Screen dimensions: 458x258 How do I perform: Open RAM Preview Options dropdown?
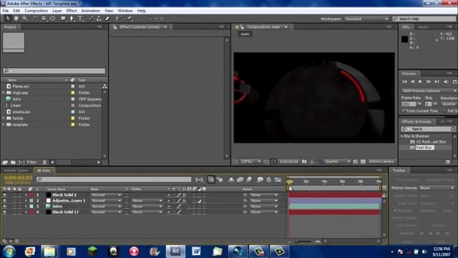pyautogui.click(x=429, y=91)
